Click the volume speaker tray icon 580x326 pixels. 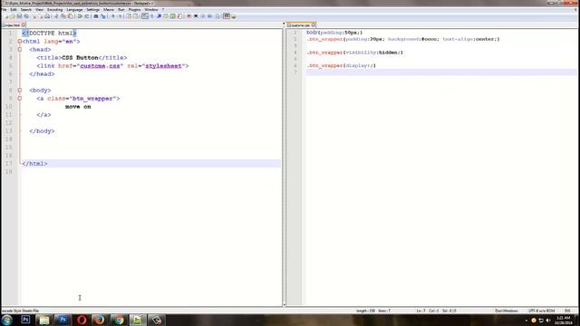(x=548, y=320)
